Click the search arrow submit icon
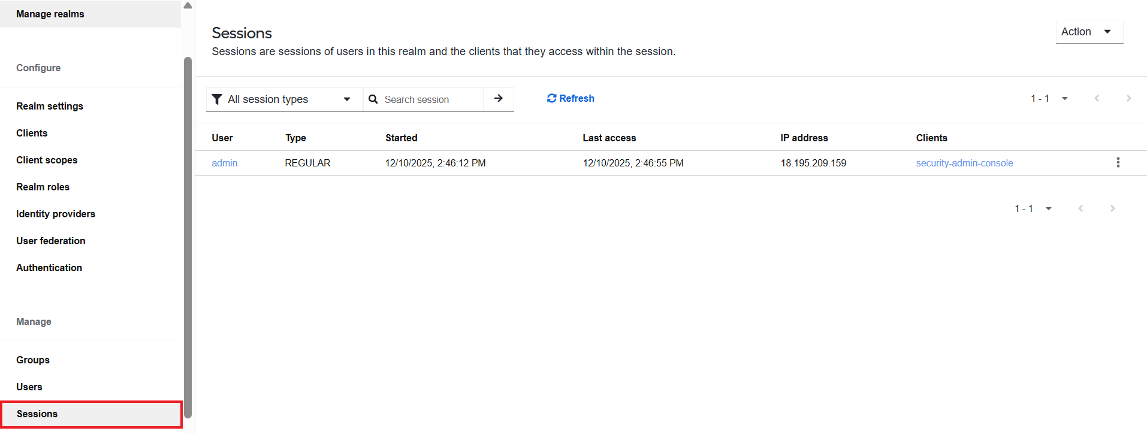Screen dimensions: 1147x434 click(498, 99)
